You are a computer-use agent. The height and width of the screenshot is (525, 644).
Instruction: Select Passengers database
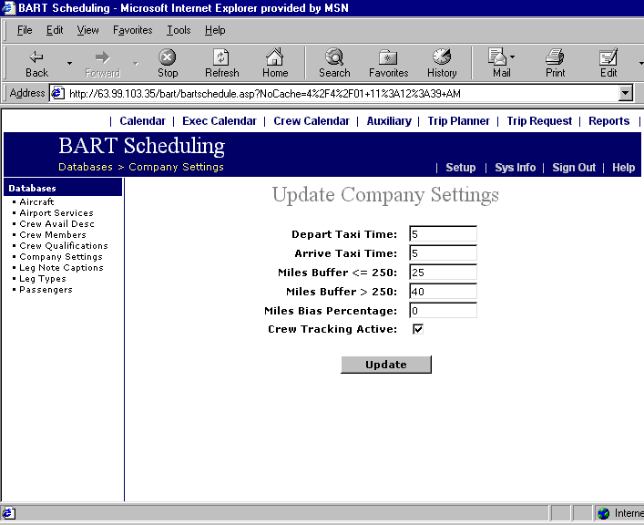point(46,290)
